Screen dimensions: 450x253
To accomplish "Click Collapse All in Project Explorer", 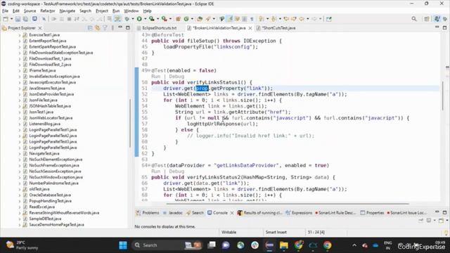I will [x=90, y=28].
